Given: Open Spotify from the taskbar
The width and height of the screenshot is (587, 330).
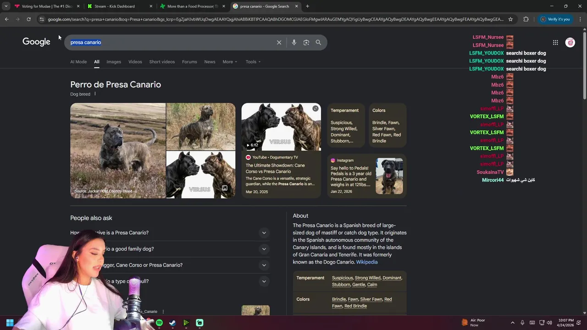Looking at the screenshot, I should click(x=159, y=323).
